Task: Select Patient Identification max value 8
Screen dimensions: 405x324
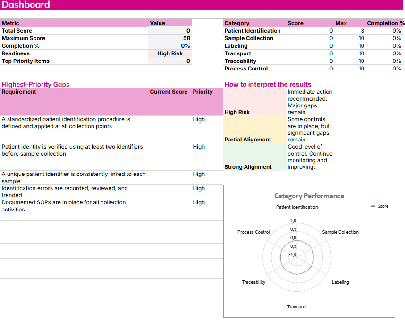Action: coord(363,31)
